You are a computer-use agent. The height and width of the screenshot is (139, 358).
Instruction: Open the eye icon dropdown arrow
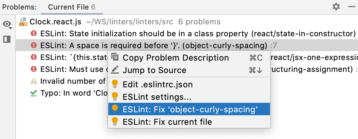point(10,28)
